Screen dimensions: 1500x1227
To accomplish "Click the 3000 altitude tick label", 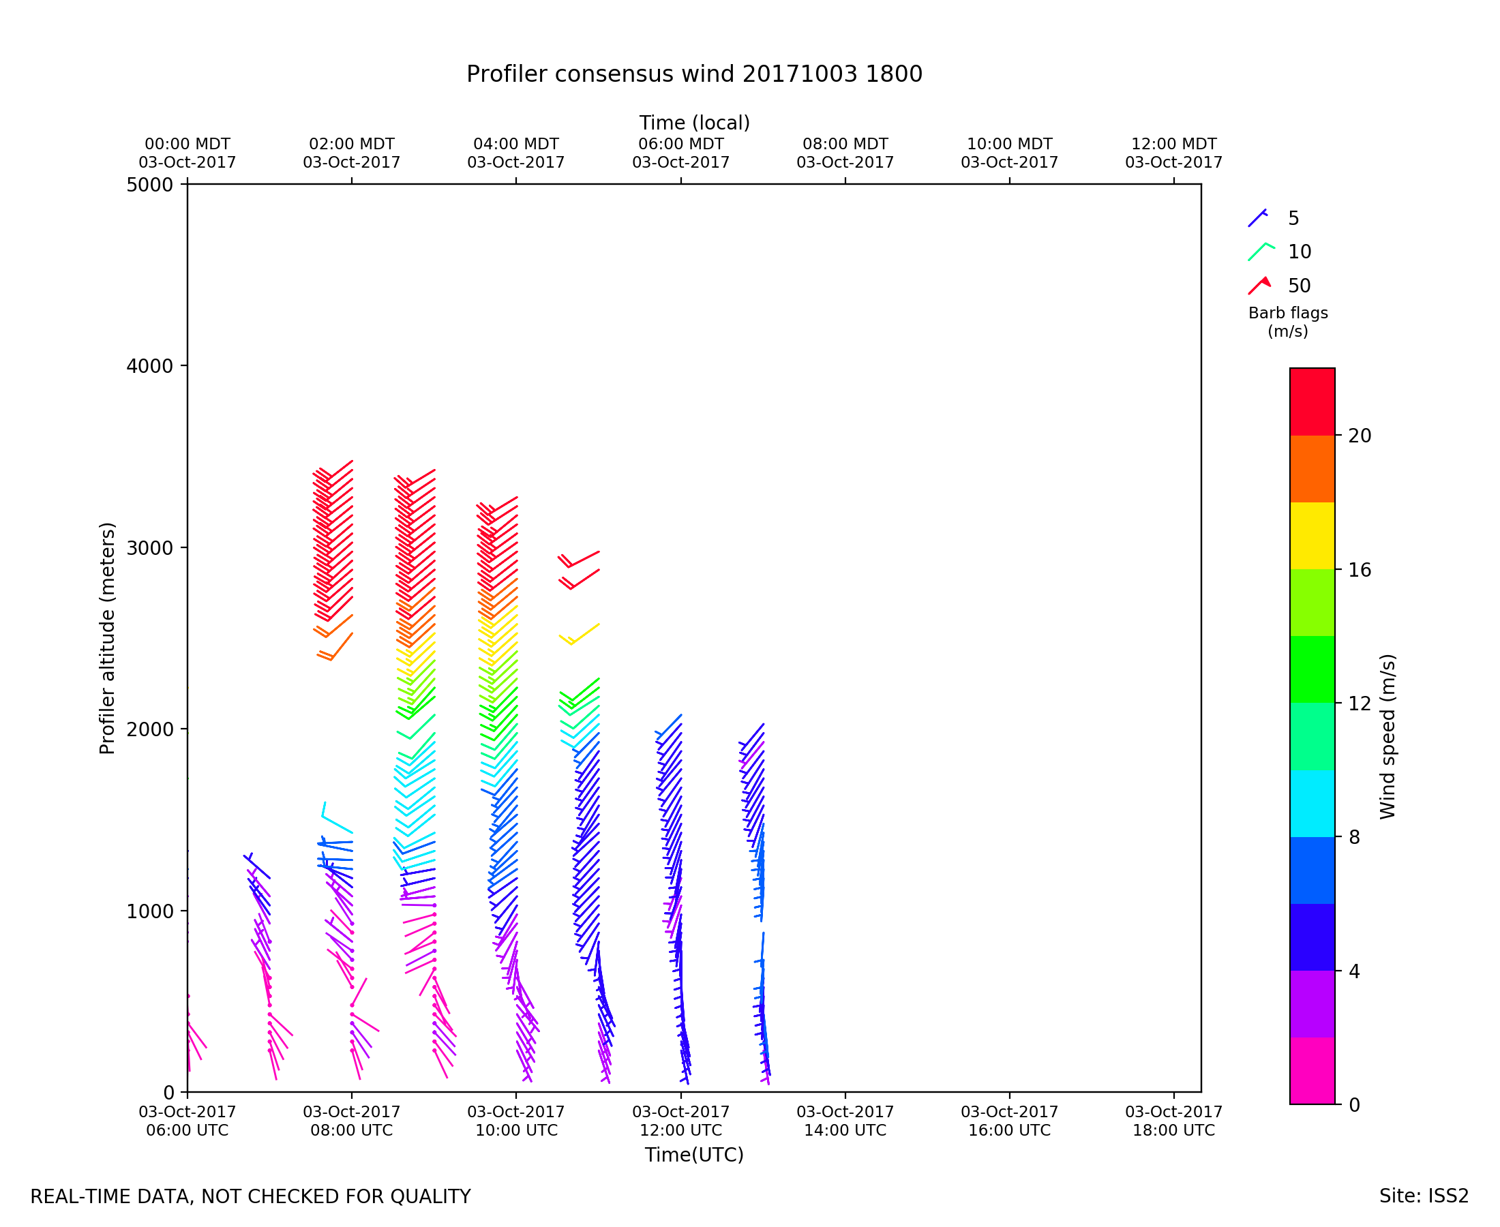I will click(149, 548).
